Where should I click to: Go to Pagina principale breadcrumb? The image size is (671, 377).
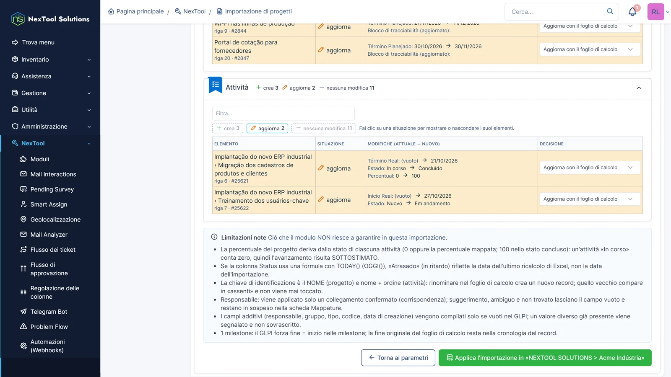[136, 11]
